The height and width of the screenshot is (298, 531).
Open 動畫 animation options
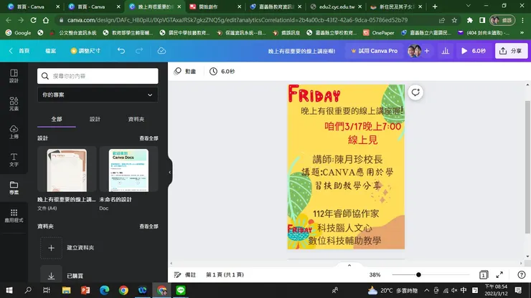click(x=185, y=72)
